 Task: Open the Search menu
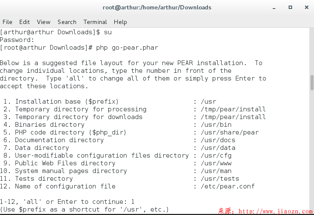pyautogui.click(x=67, y=22)
